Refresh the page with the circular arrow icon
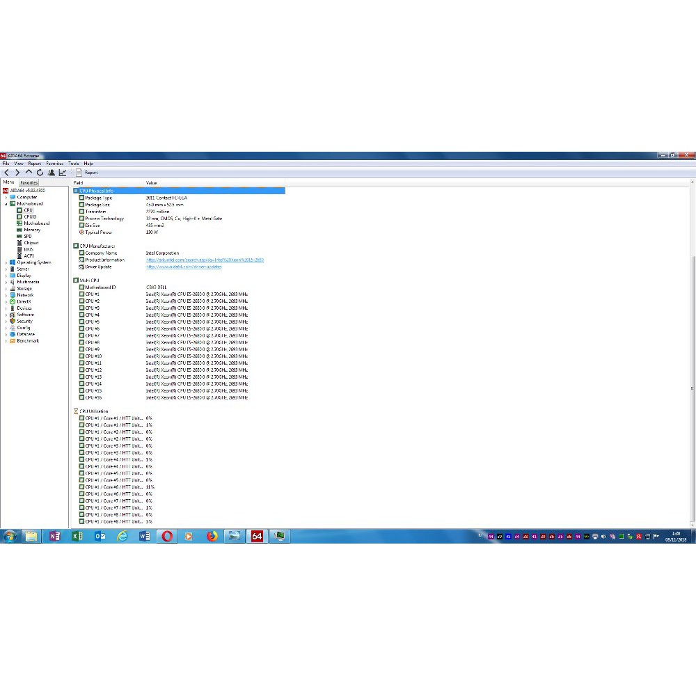Viewport: 696px width, 696px height. 40,173
